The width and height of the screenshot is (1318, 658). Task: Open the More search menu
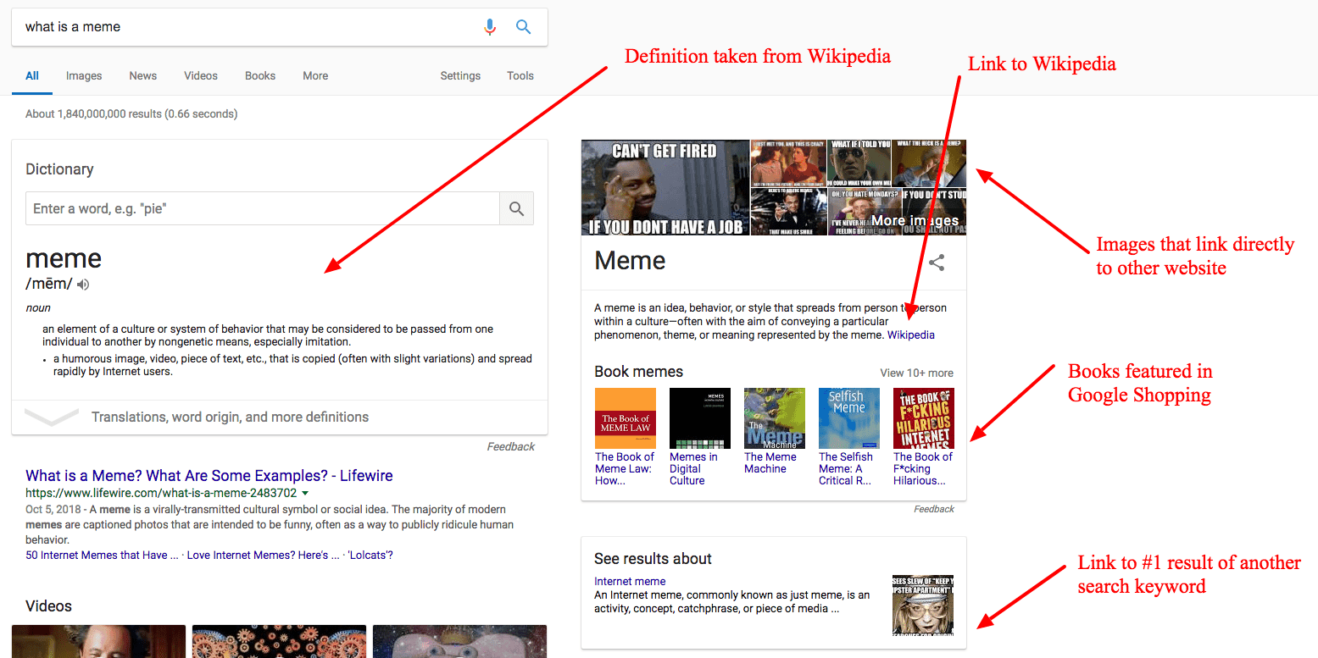315,75
